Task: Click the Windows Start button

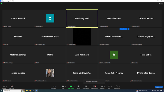Action: 2,91
